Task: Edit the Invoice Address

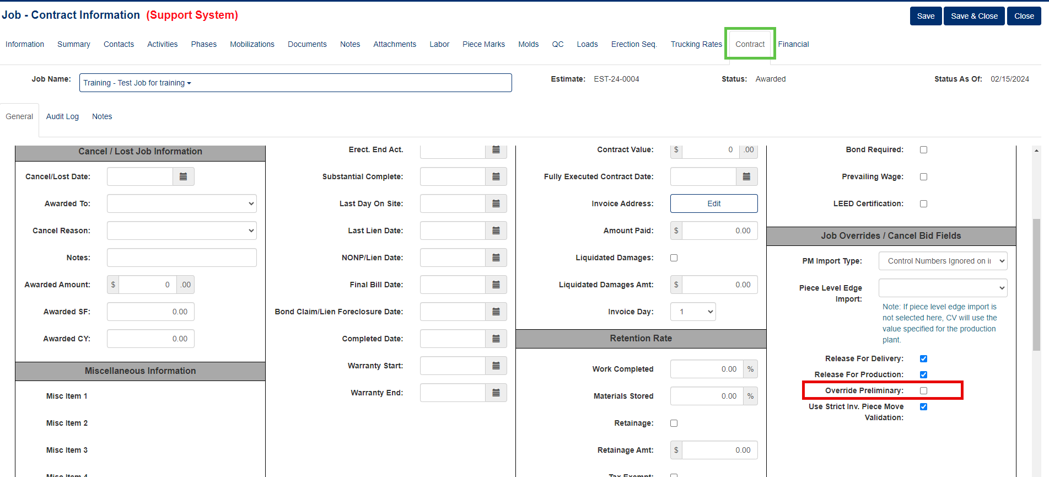Action: pyautogui.click(x=714, y=203)
